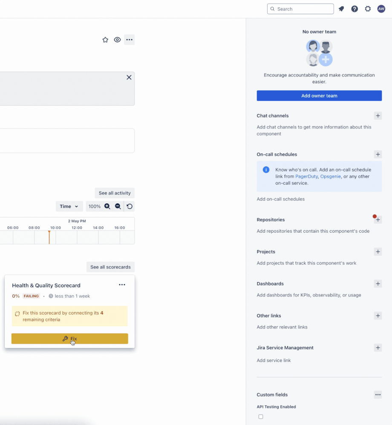This screenshot has height=425, width=392.
Task: Open the Opsgenie link
Action: [330, 177]
